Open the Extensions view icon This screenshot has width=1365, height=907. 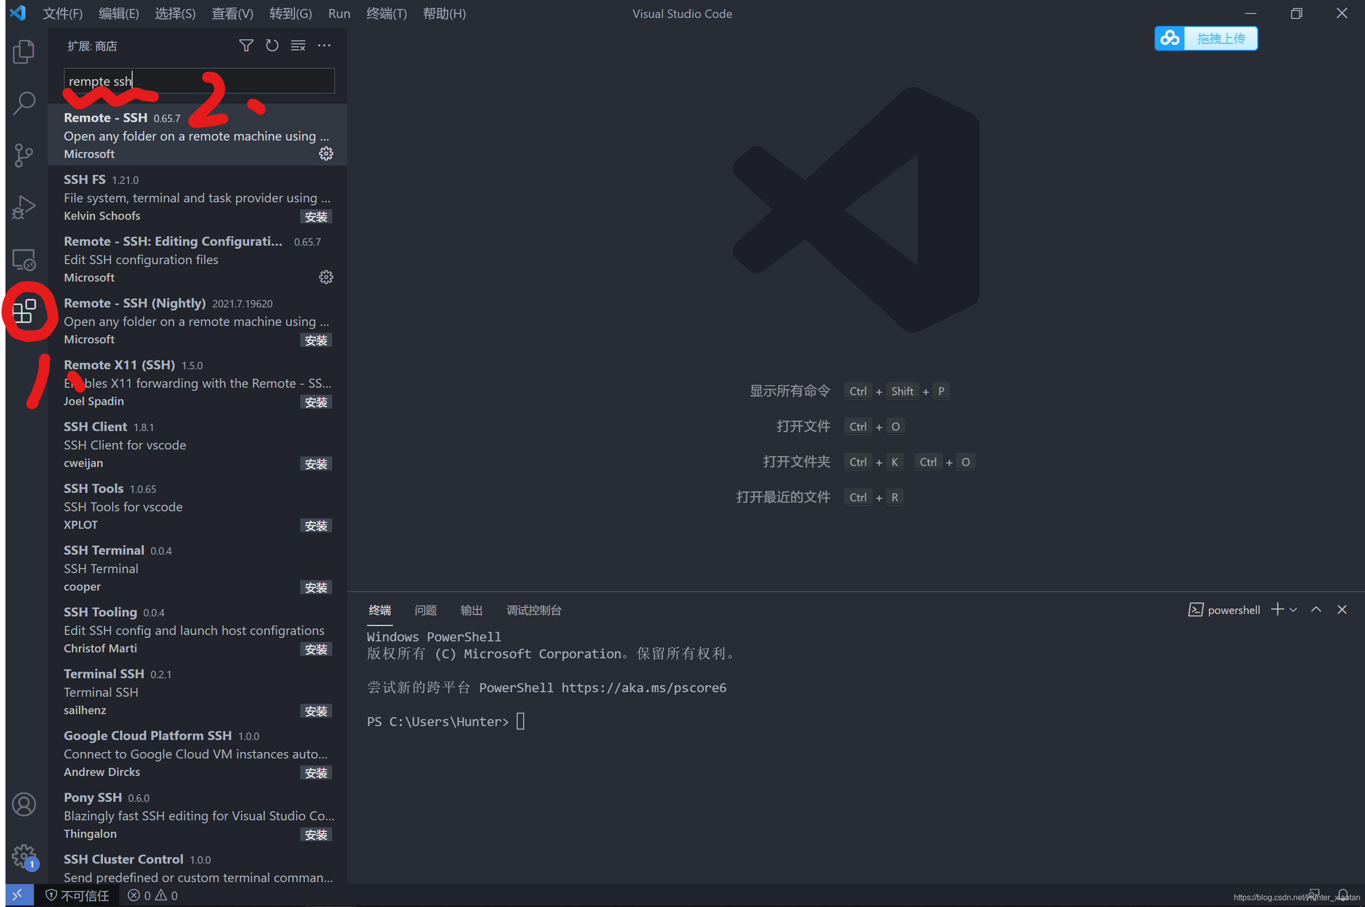coord(24,311)
